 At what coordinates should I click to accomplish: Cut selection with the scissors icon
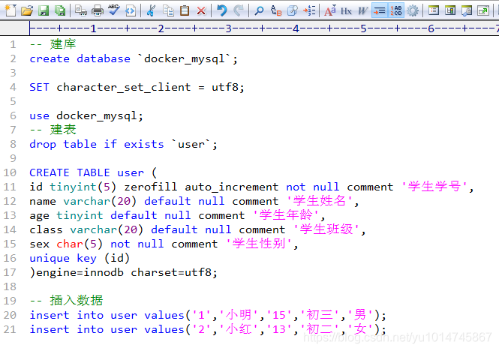point(151,10)
